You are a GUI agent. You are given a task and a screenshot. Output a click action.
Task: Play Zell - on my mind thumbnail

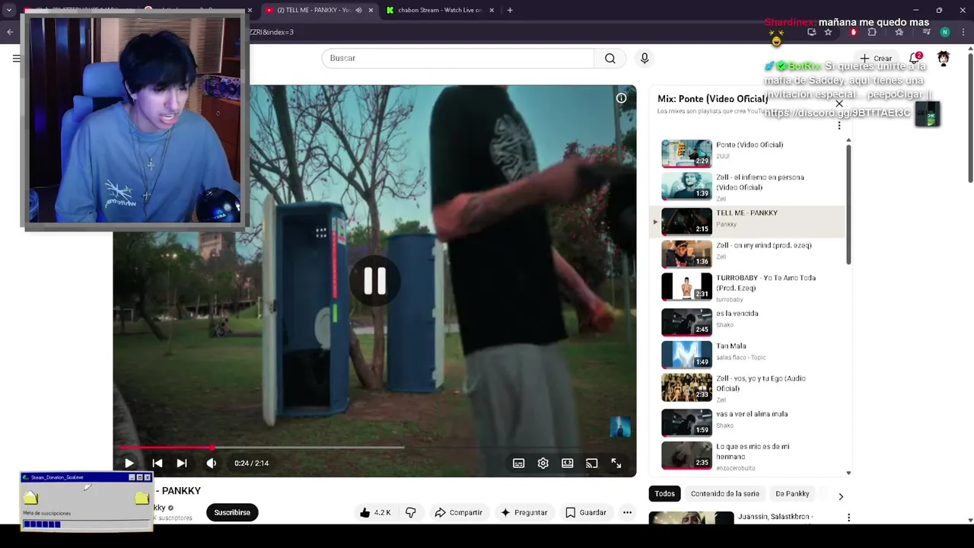[686, 253]
